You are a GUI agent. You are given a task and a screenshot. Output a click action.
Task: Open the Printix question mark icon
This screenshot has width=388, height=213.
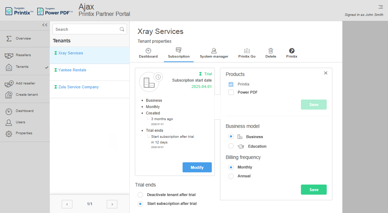[x=292, y=51]
